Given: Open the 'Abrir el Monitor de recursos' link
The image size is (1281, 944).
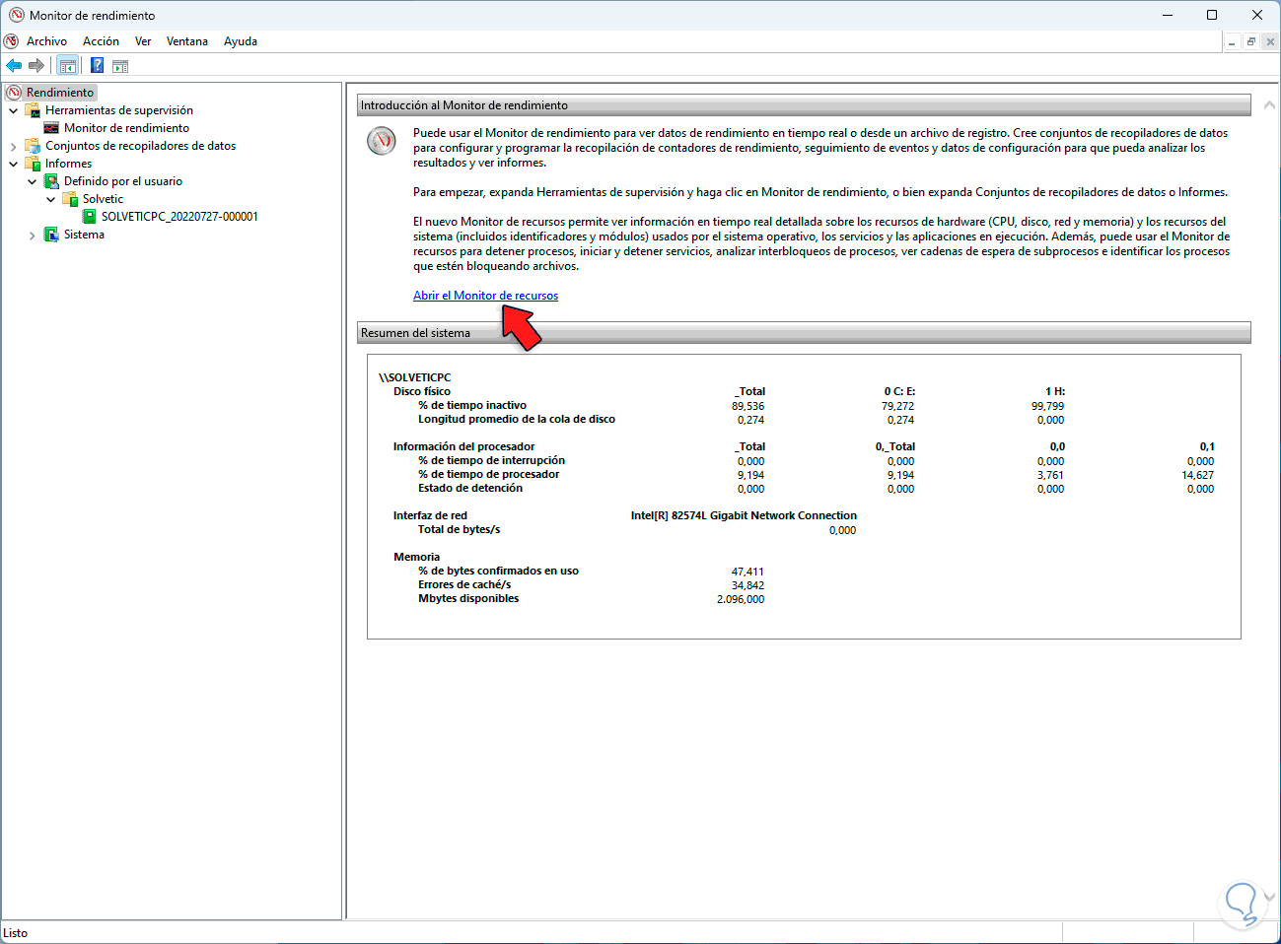Looking at the screenshot, I should click(x=485, y=296).
